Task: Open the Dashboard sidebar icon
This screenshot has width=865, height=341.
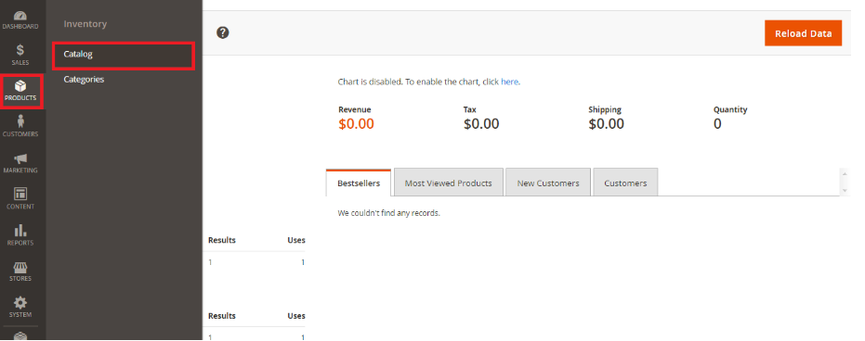Action: coord(20,19)
